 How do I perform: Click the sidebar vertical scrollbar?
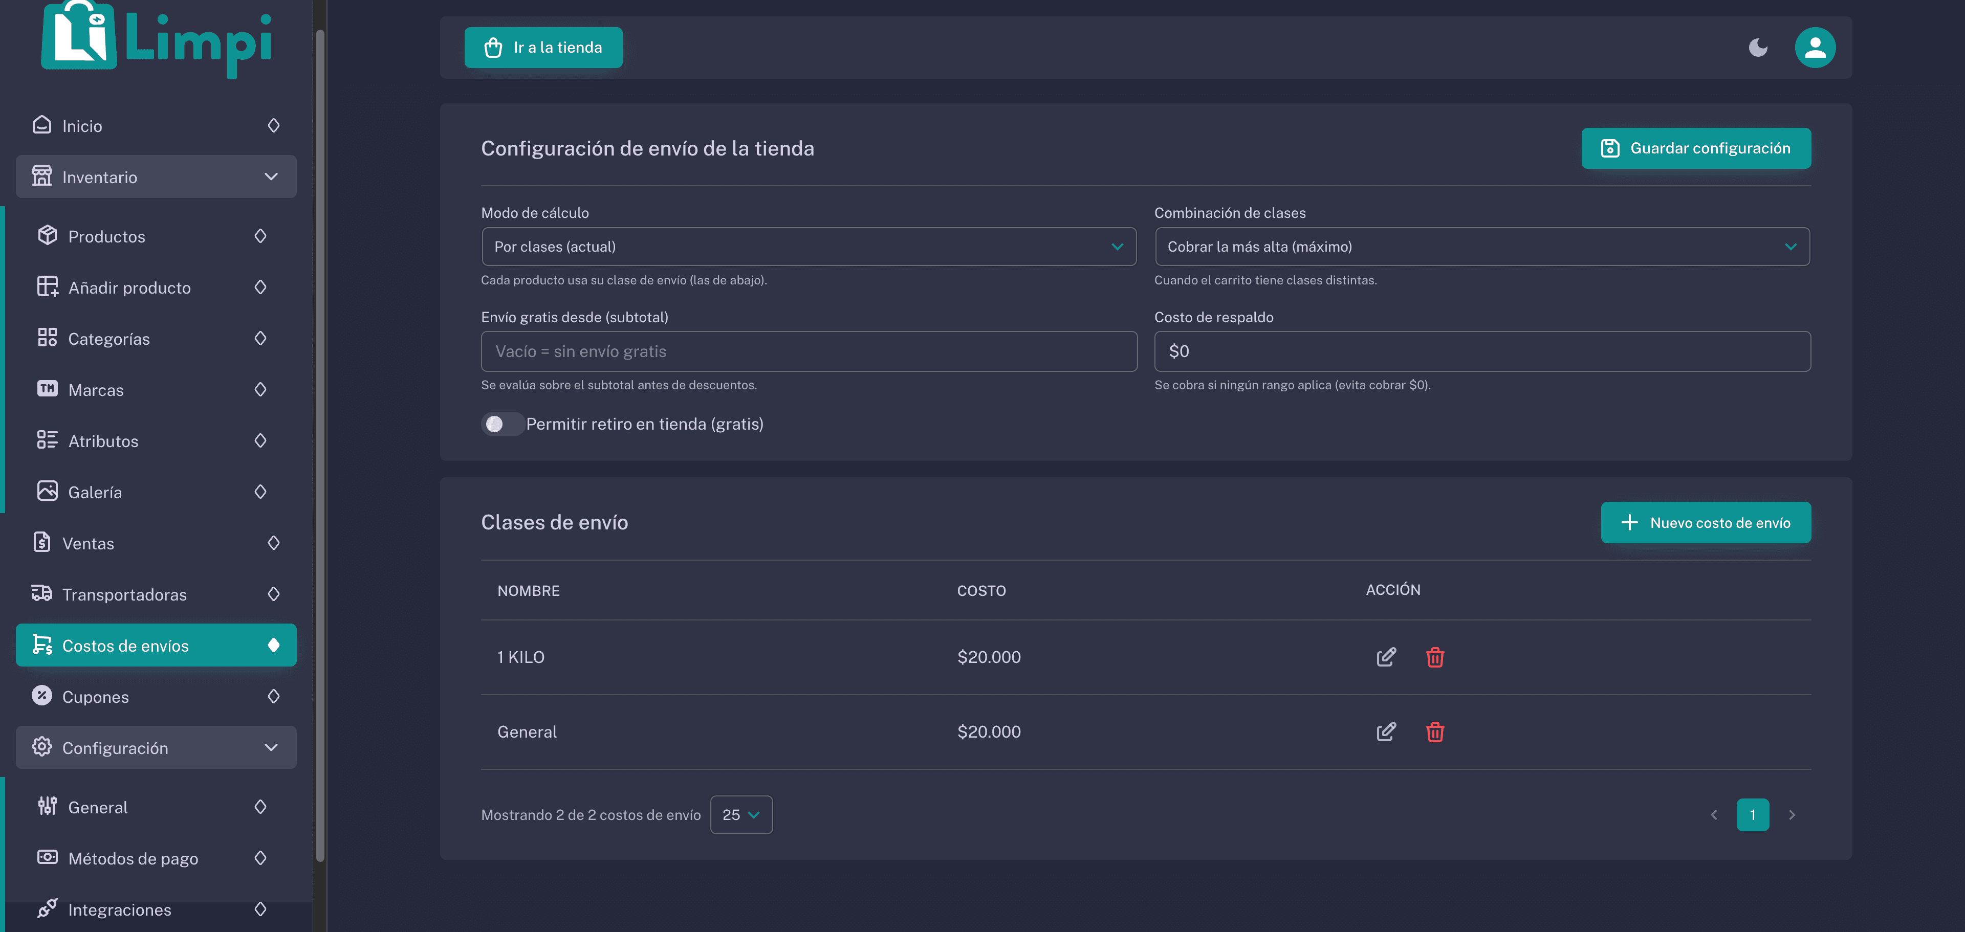click(320, 446)
